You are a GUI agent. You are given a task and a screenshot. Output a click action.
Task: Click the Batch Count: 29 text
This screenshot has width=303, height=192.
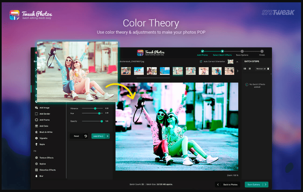(137, 184)
